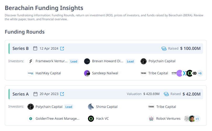This screenshot has height=131, width=212.
Task: Click the blue X investor logo in Series B
Action: pyautogui.click(x=185, y=73)
